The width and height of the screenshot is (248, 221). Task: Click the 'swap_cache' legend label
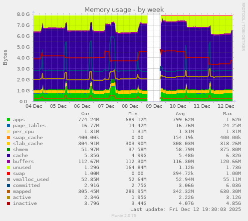[28, 138]
